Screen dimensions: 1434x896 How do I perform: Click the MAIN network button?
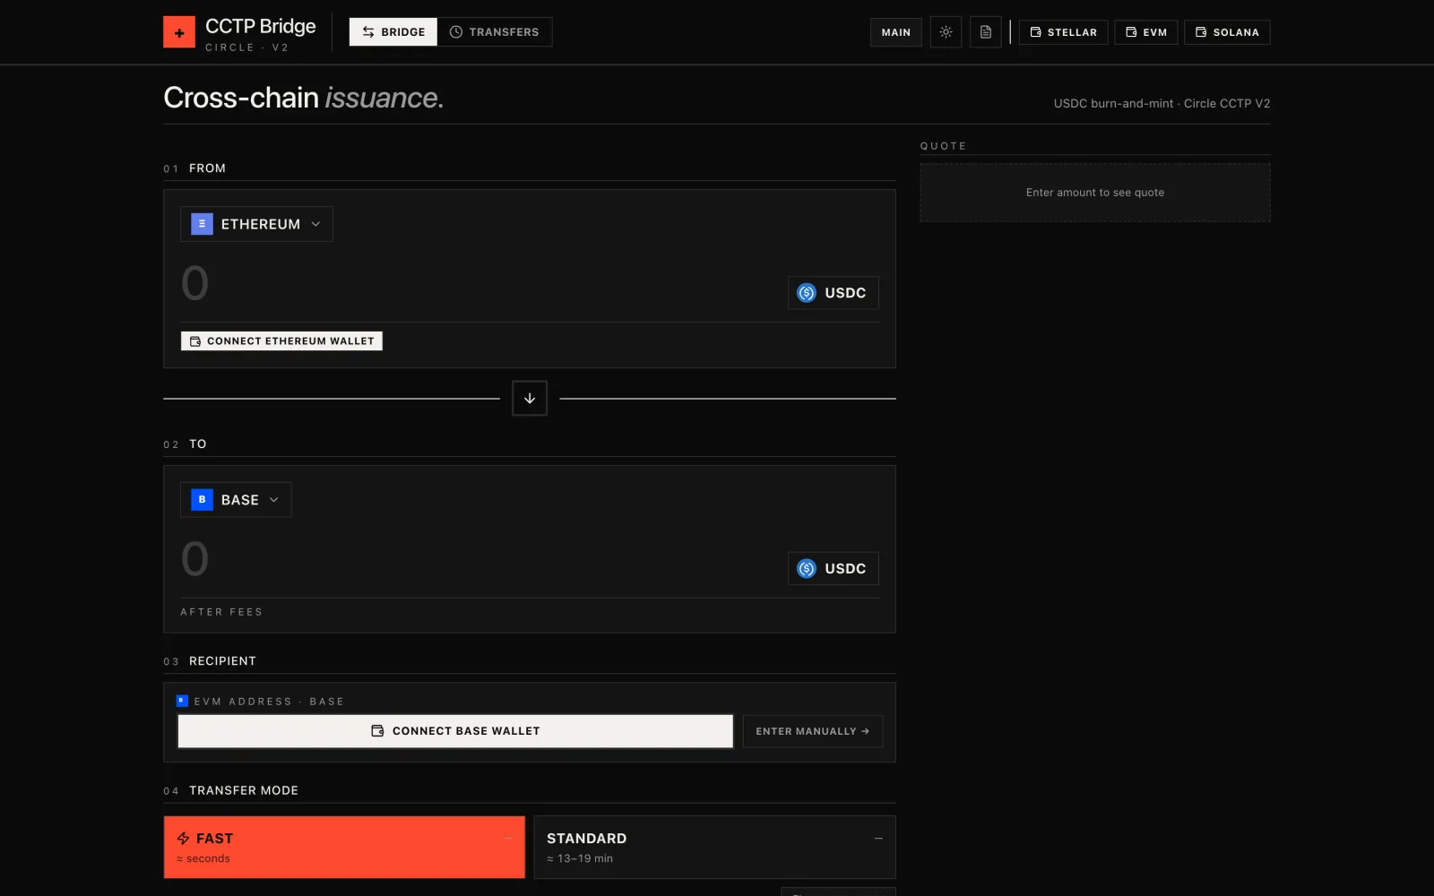point(896,32)
